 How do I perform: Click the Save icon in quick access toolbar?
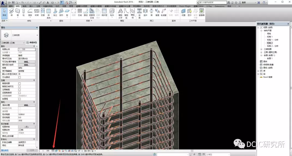[13, 3]
